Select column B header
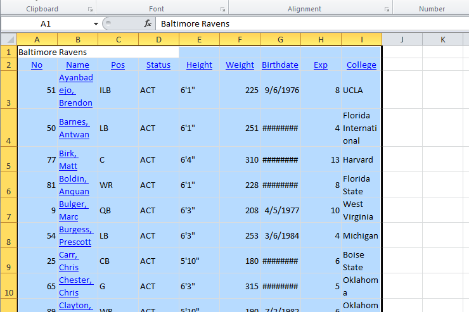469x312 pixels. coord(78,39)
